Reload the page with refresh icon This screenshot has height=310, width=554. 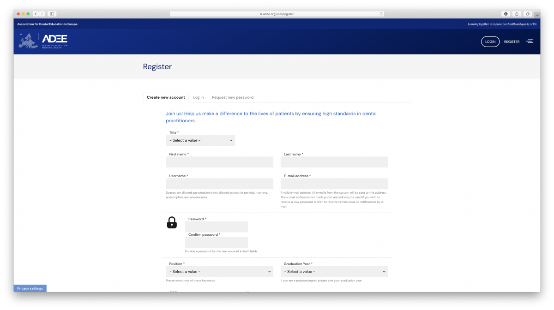tap(381, 14)
